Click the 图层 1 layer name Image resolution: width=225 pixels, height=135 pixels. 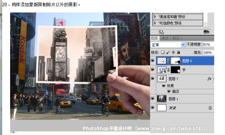pos(173,99)
